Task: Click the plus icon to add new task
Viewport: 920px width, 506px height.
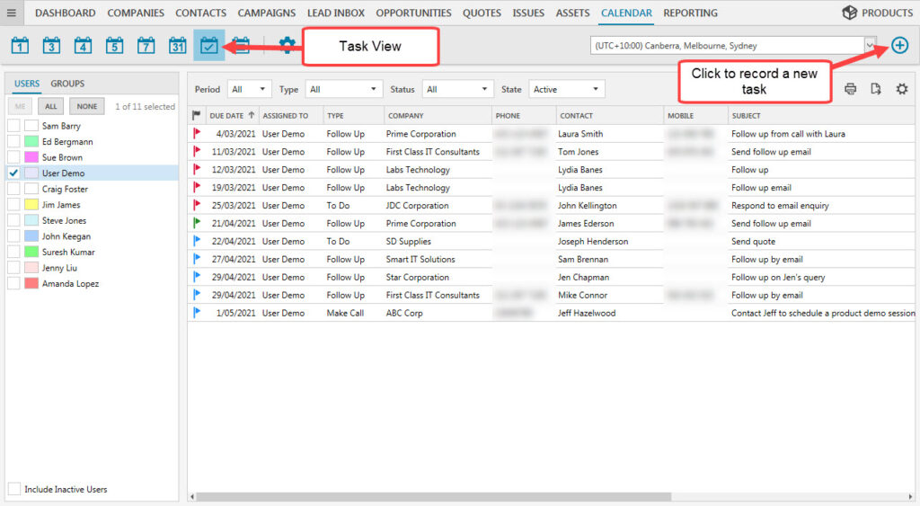Action: (x=899, y=45)
